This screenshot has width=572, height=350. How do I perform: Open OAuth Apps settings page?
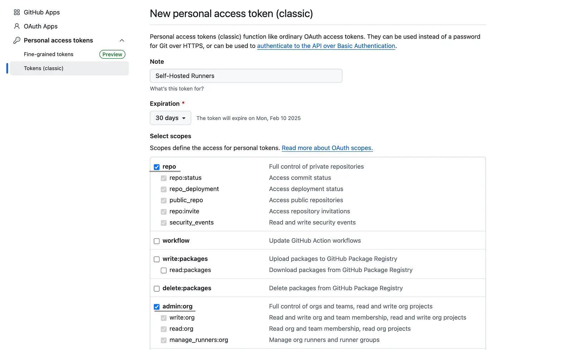click(x=41, y=26)
